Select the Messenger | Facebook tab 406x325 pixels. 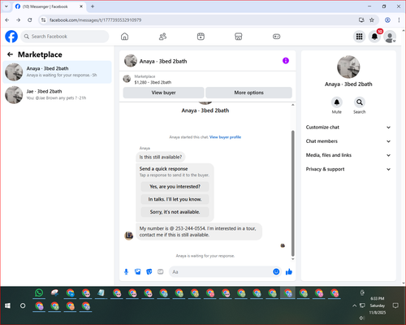[49, 6]
